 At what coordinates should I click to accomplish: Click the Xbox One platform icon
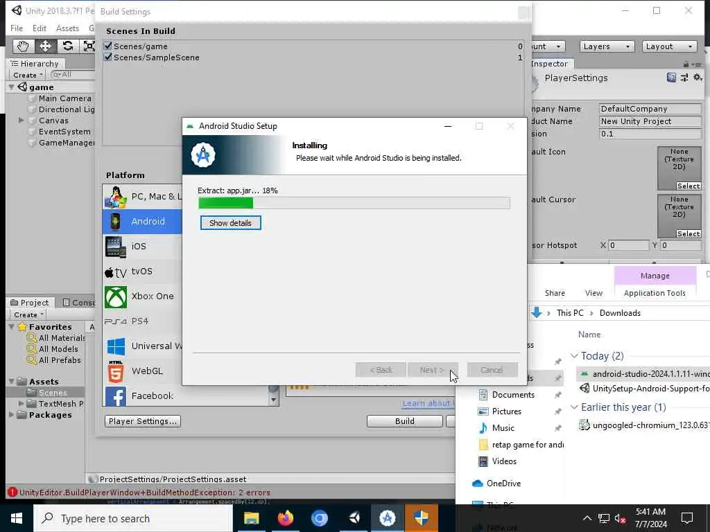pyautogui.click(x=116, y=296)
